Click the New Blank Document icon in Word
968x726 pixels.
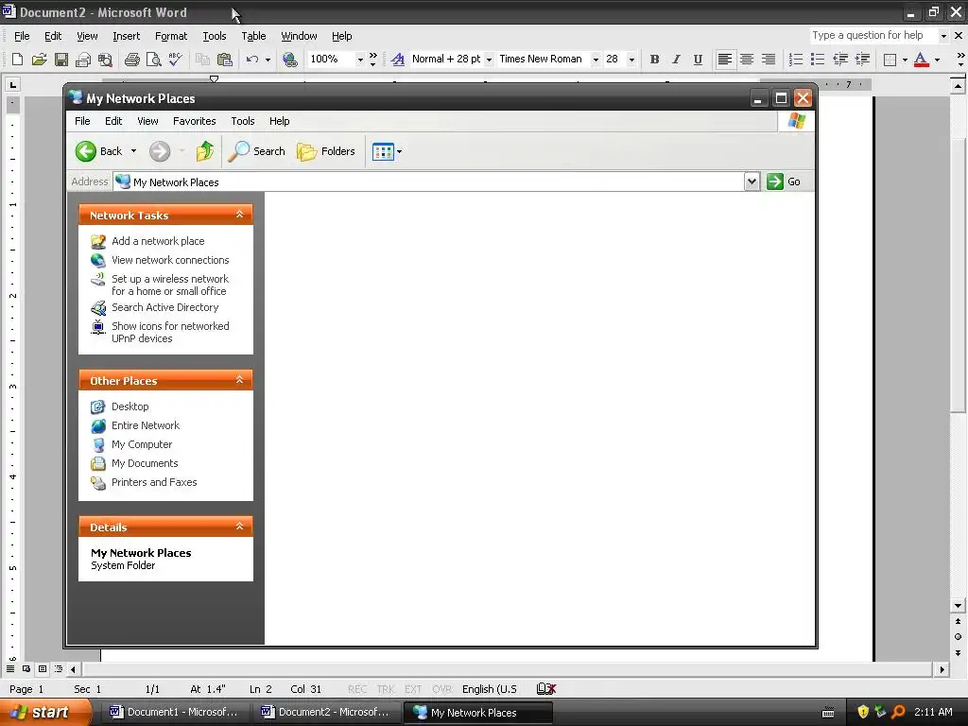click(x=17, y=60)
